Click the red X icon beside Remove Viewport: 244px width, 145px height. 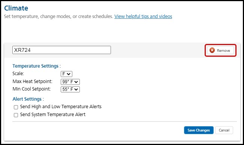tap(212, 50)
